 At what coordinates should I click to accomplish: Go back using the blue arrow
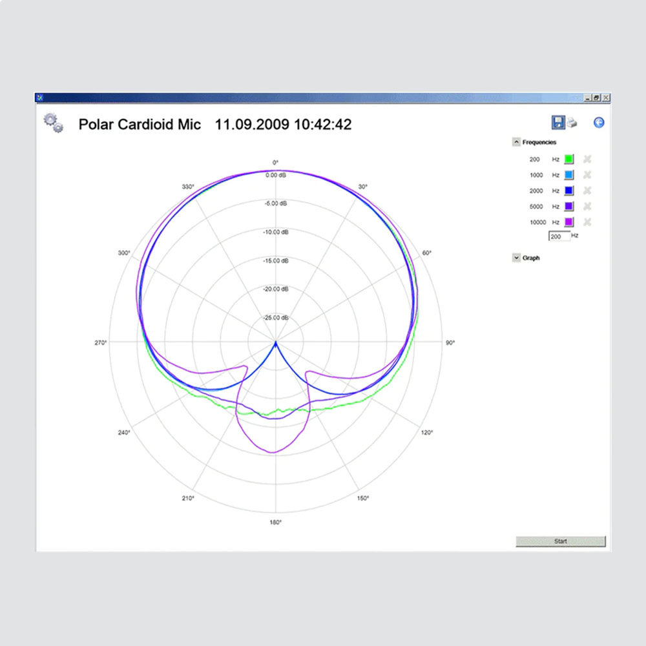599,123
